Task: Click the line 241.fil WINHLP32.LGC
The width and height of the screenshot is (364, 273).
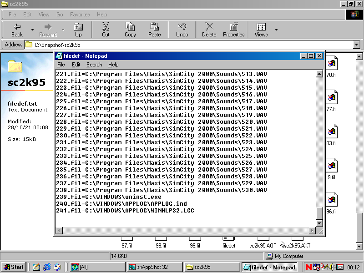Action: tap(125, 211)
